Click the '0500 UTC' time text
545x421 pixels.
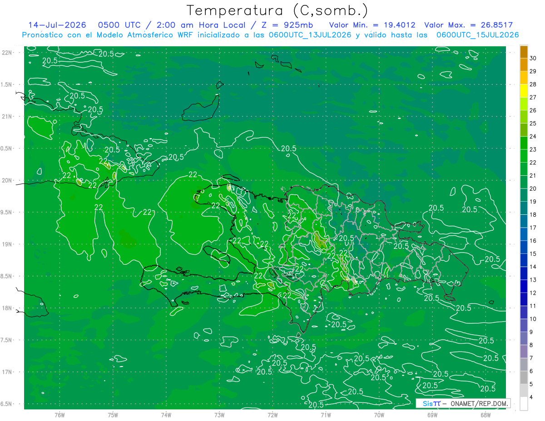coord(119,25)
